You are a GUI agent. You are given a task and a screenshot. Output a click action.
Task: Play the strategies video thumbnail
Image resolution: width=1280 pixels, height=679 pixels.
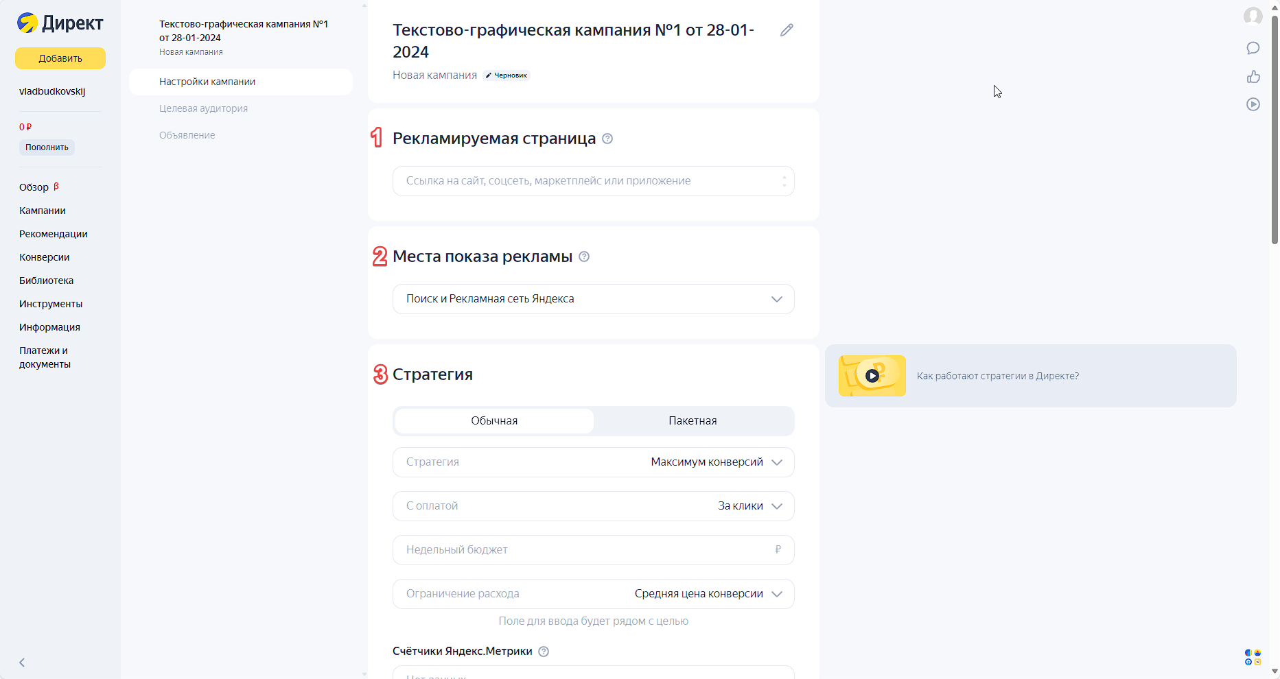click(872, 376)
